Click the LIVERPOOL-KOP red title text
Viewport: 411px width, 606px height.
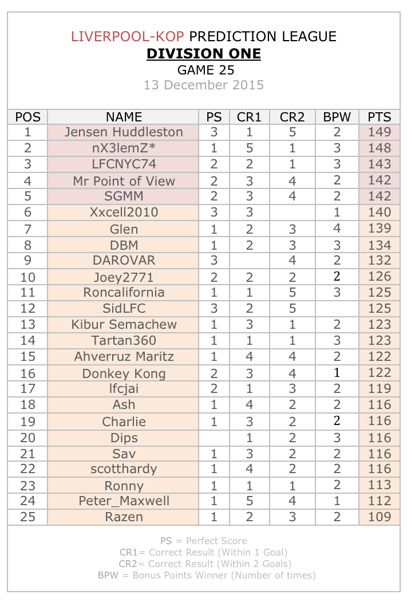[128, 36]
